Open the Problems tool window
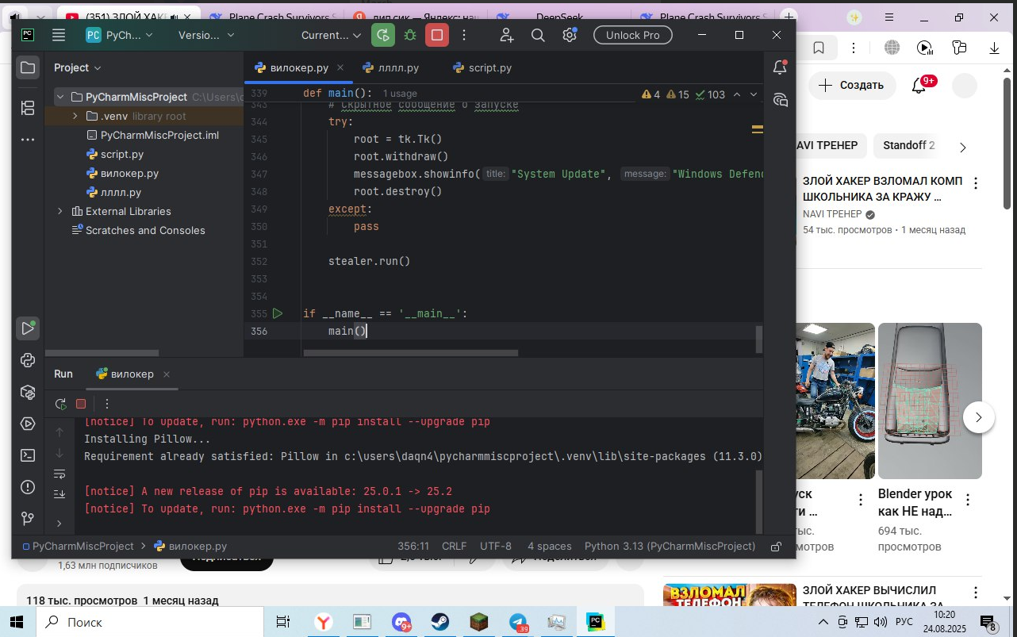 28,487
